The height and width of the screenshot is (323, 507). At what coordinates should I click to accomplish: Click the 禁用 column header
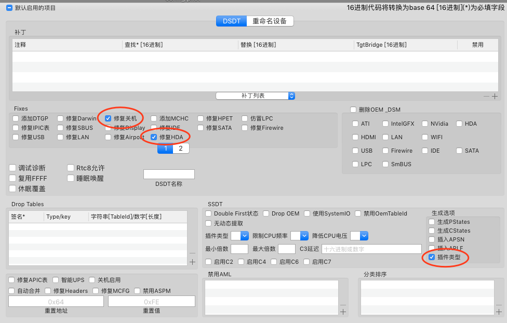pyautogui.click(x=477, y=45)
